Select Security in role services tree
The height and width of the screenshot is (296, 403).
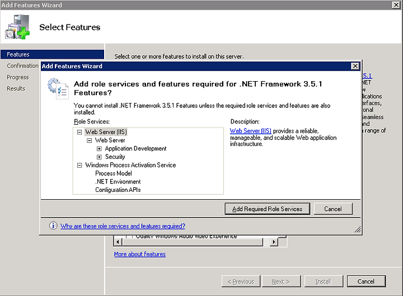click(115, 157)
